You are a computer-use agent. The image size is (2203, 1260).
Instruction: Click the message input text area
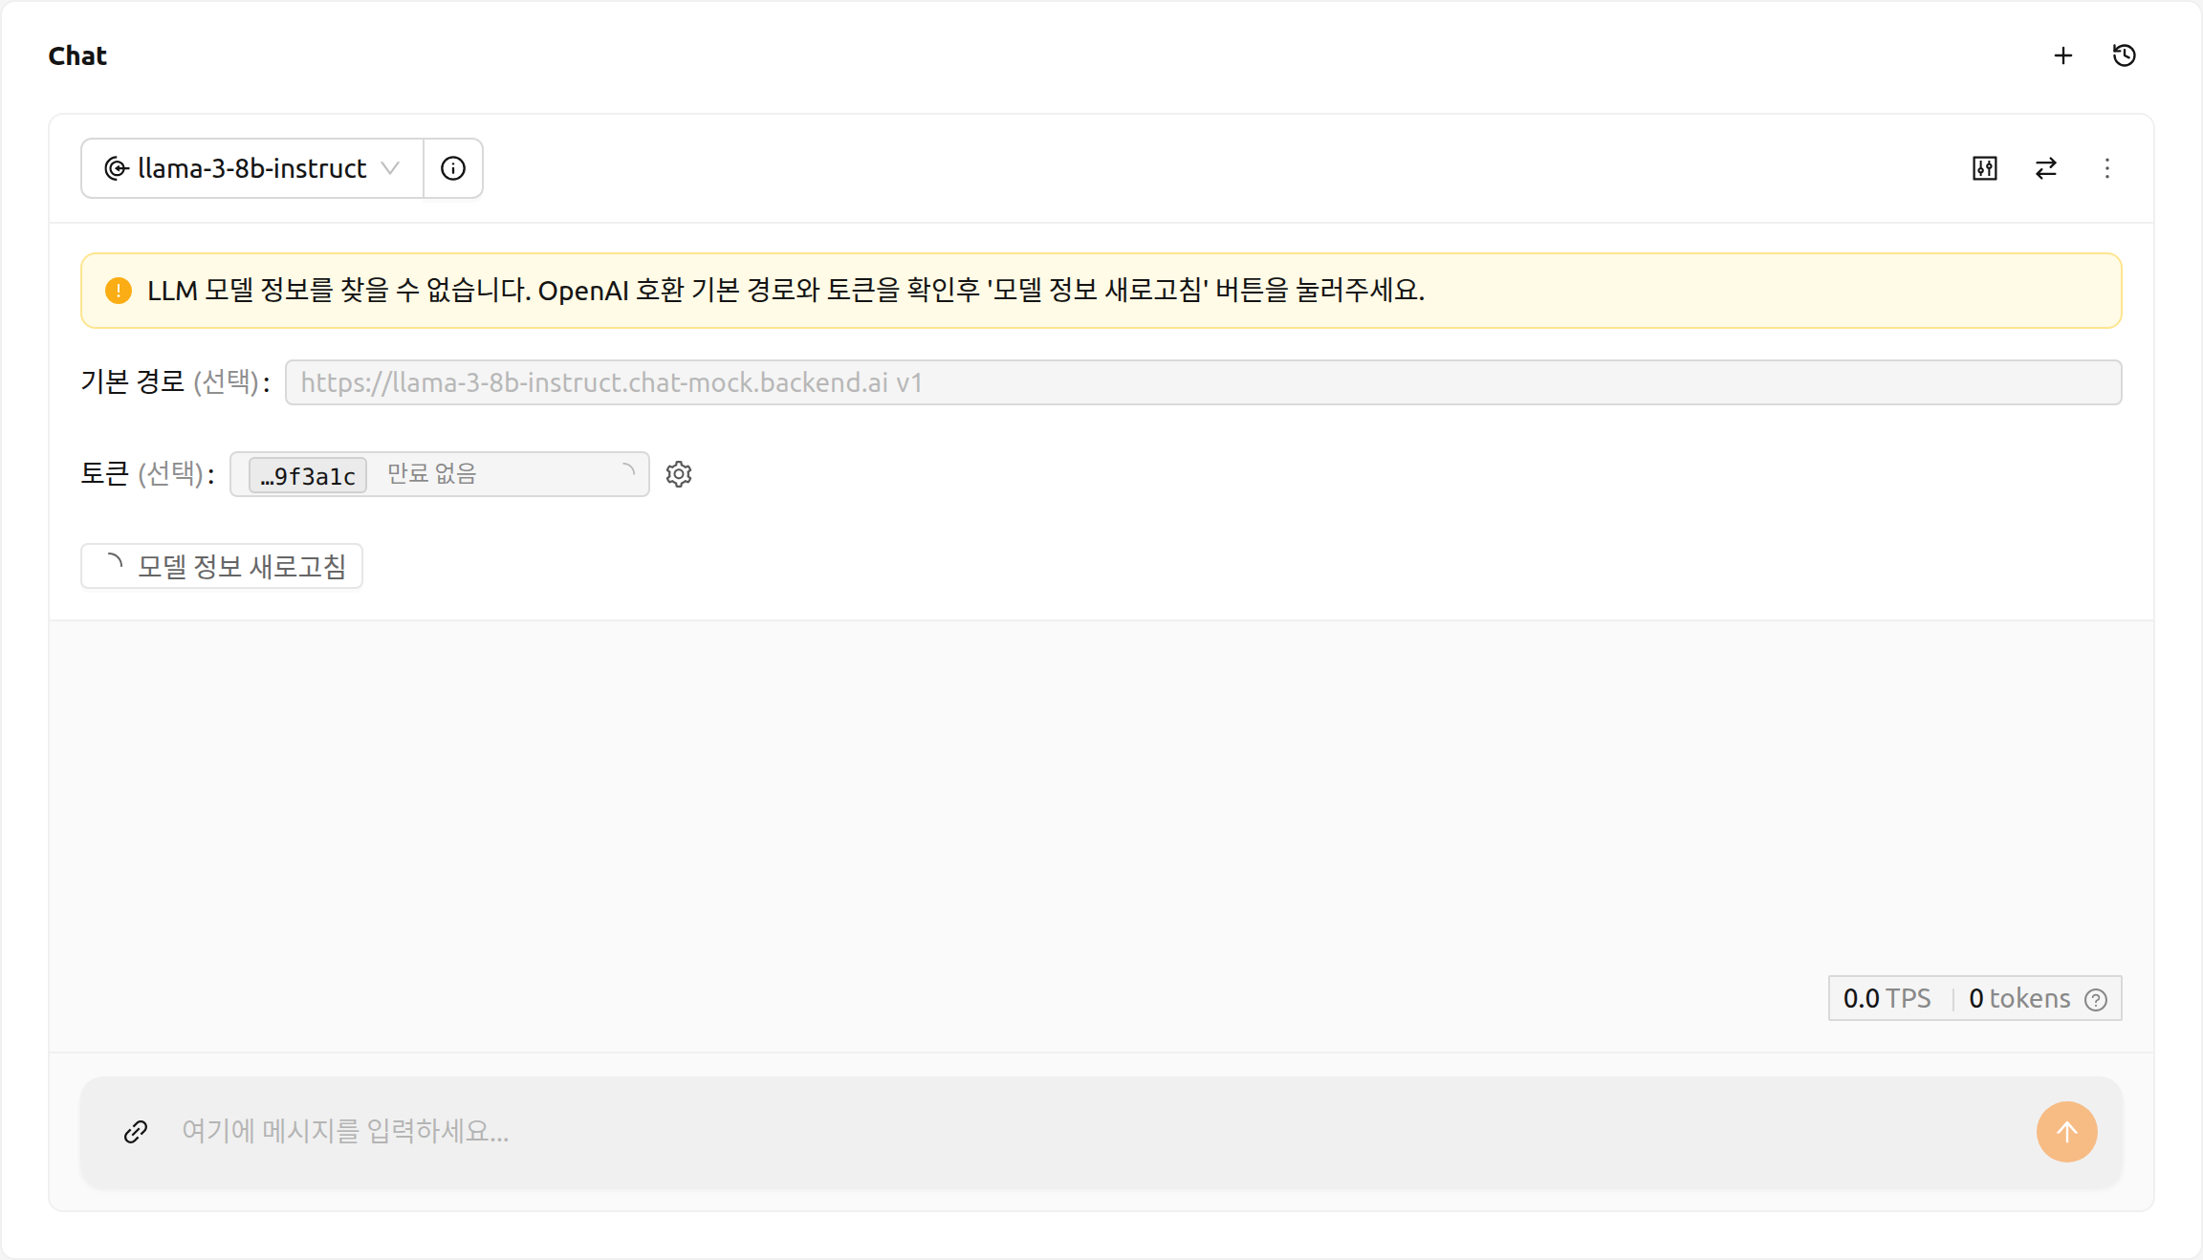[1100, 1132]
